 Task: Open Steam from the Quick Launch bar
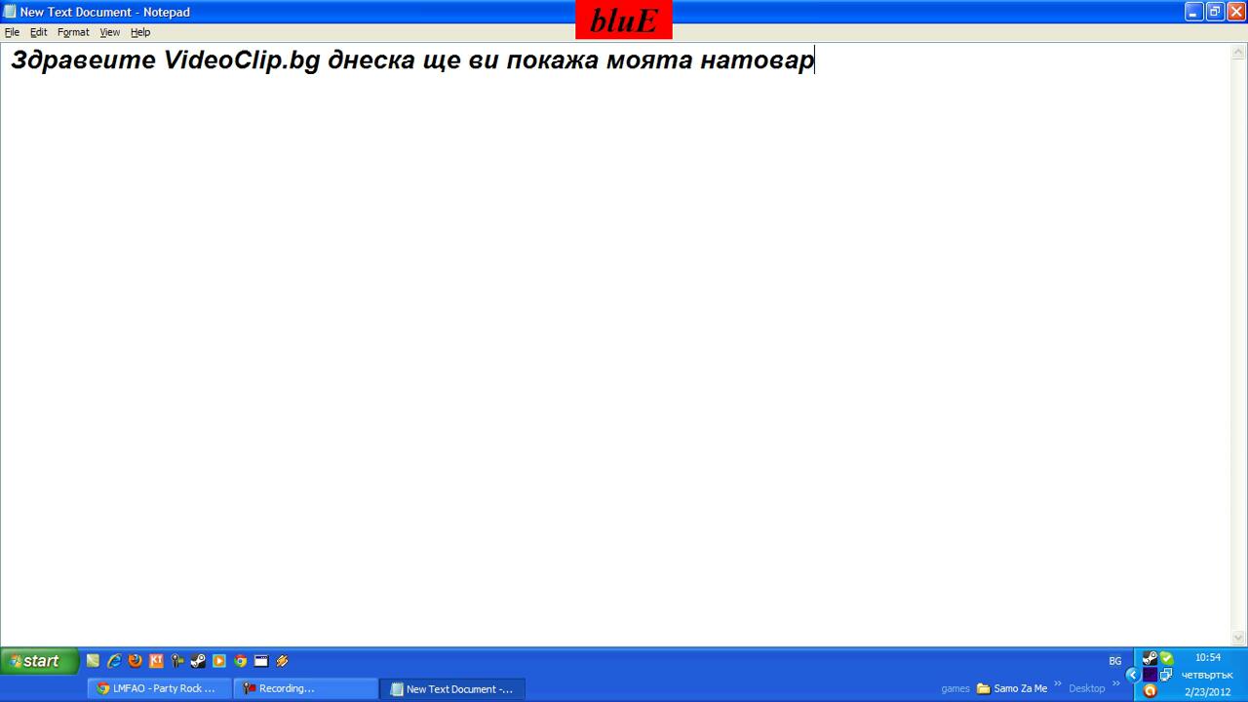[x=198, y=661]
